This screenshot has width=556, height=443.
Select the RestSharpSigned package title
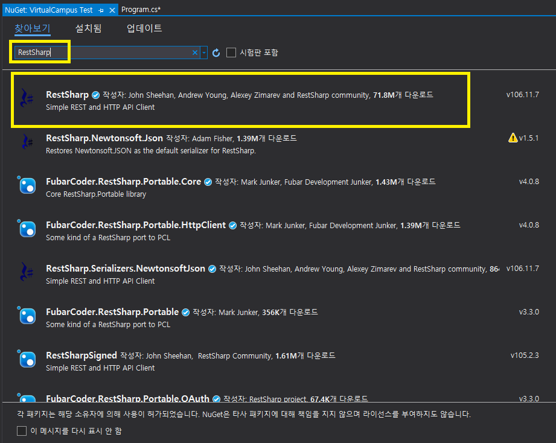click(x=81, y=355)
